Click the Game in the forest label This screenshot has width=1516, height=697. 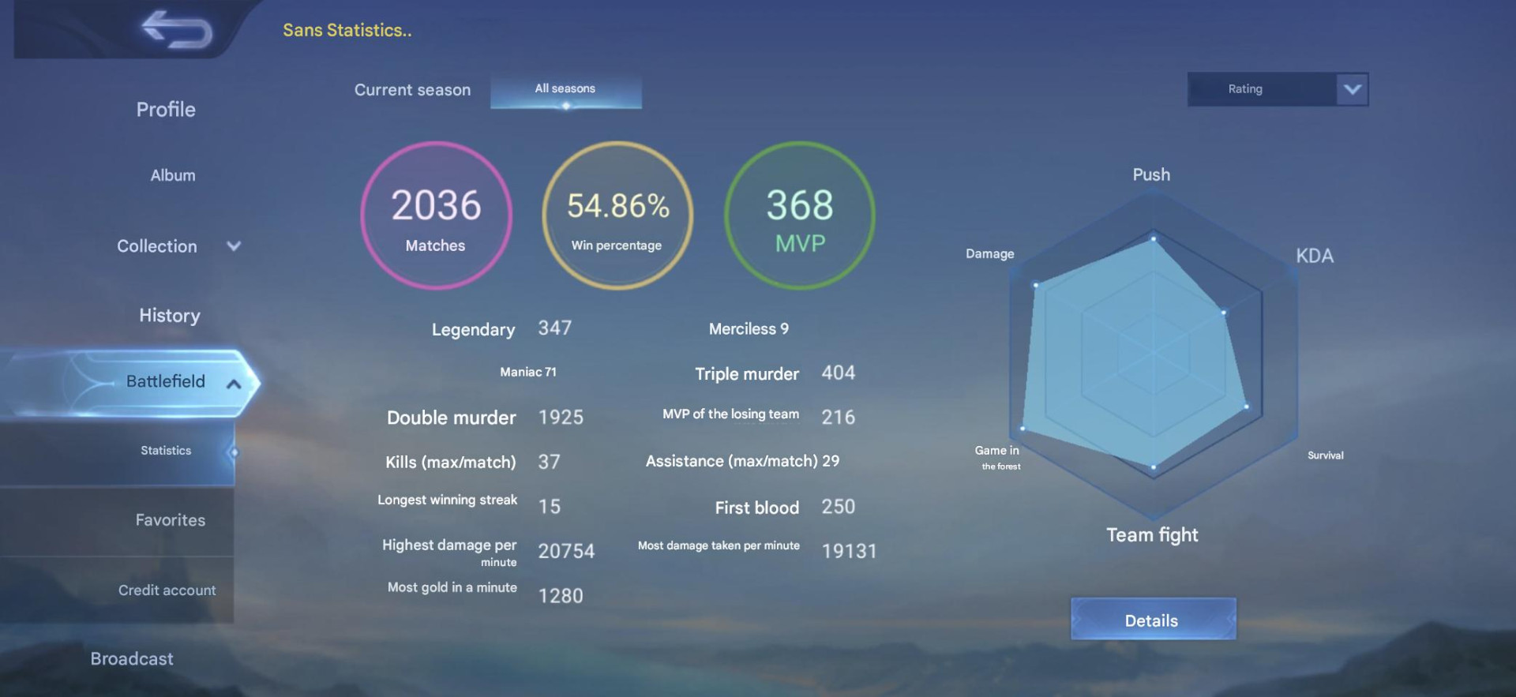click(998, 457)
